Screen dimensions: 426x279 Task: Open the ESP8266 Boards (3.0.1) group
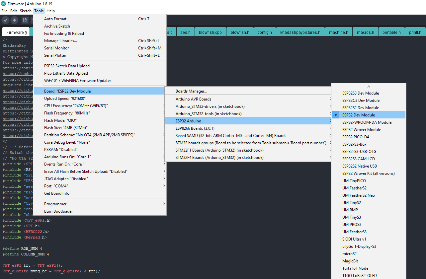tap(248, 128)
